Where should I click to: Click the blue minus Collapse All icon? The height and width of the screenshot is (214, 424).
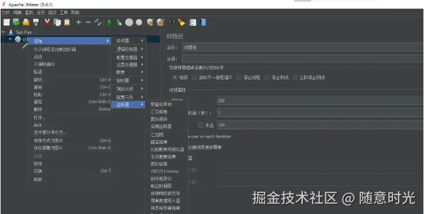click(x=88, y=22)
